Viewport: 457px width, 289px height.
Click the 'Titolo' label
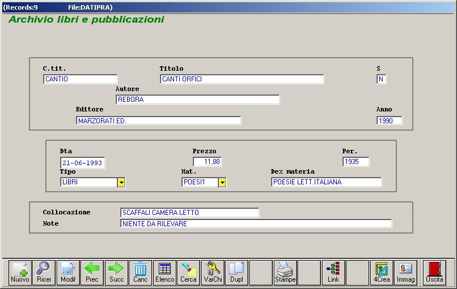[171, 68]
